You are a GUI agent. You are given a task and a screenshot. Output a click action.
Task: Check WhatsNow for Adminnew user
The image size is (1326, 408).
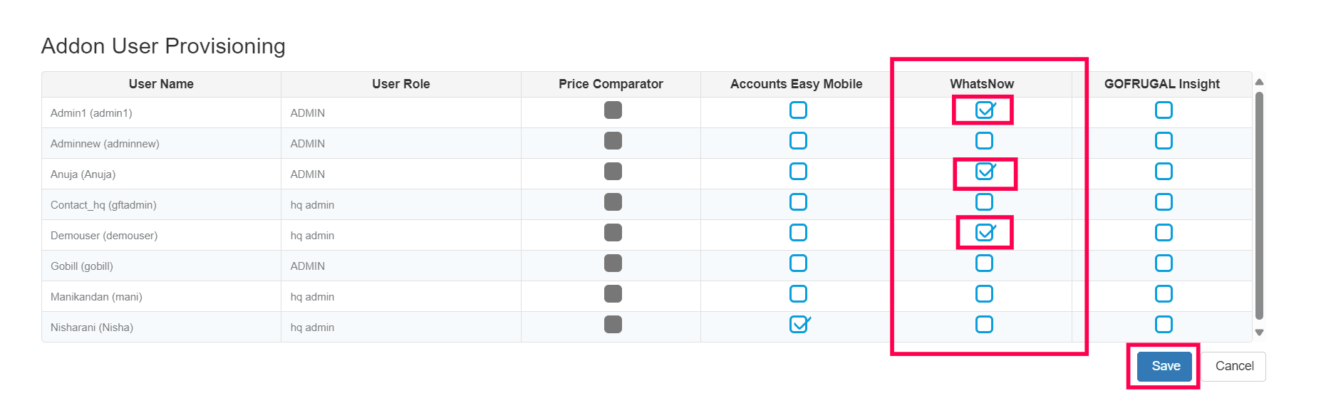(x=984, y=141)
